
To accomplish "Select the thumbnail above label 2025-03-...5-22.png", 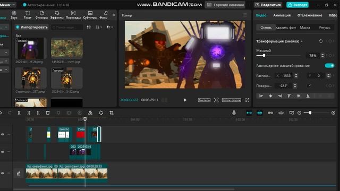I will click(67, 78).
